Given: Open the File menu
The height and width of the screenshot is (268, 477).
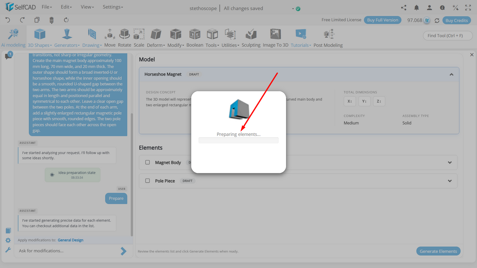Looking at the screenshot, I should tap(47, 7).
